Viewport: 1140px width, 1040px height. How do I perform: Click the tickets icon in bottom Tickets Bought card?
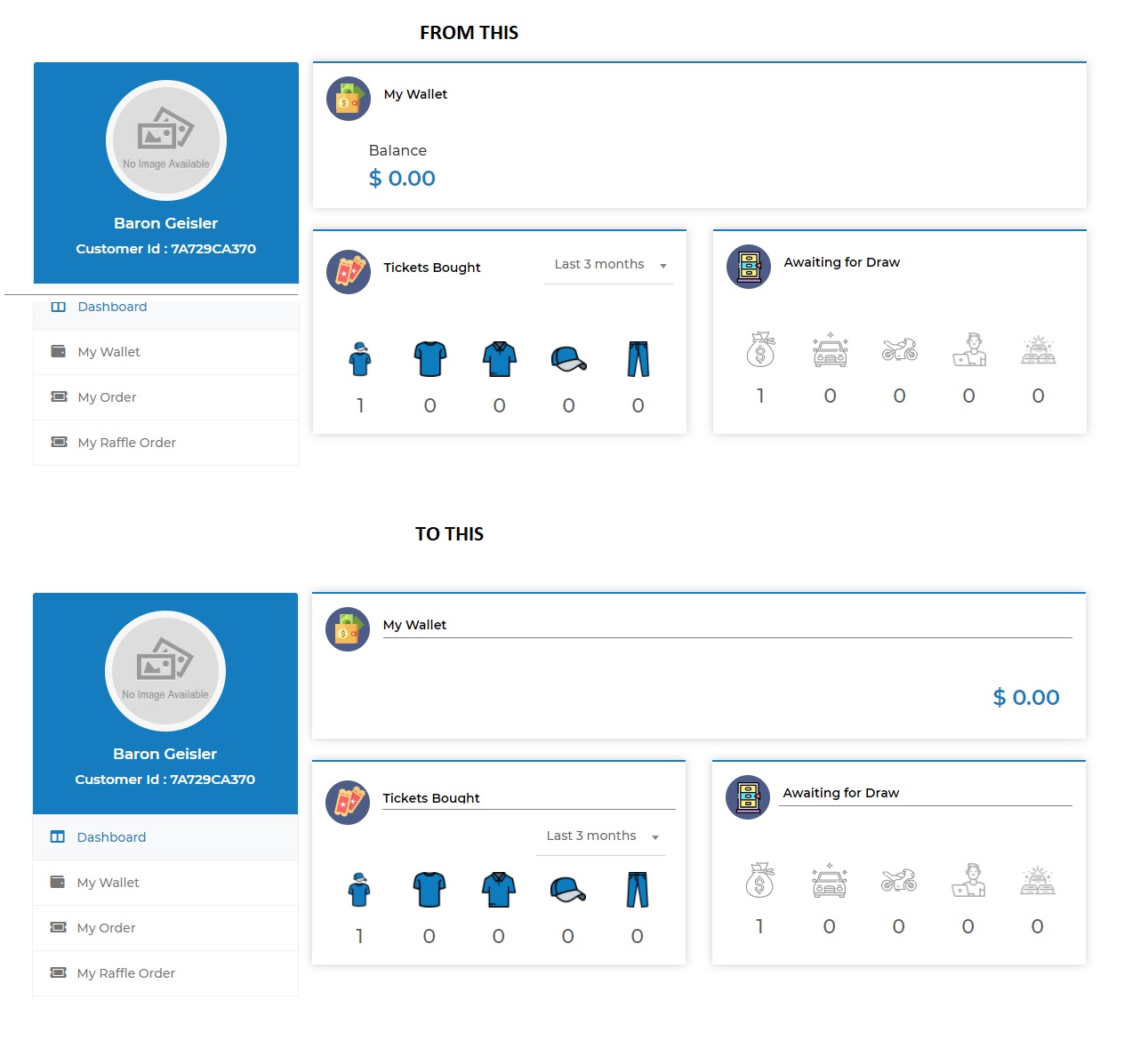pyautogui.click(x=348, y=803)
